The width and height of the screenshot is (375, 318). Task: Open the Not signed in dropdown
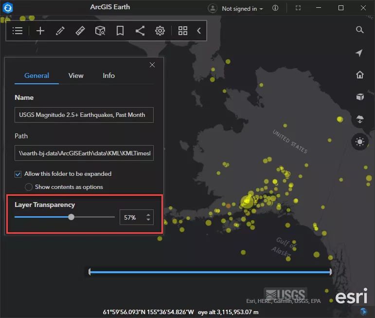242,9
